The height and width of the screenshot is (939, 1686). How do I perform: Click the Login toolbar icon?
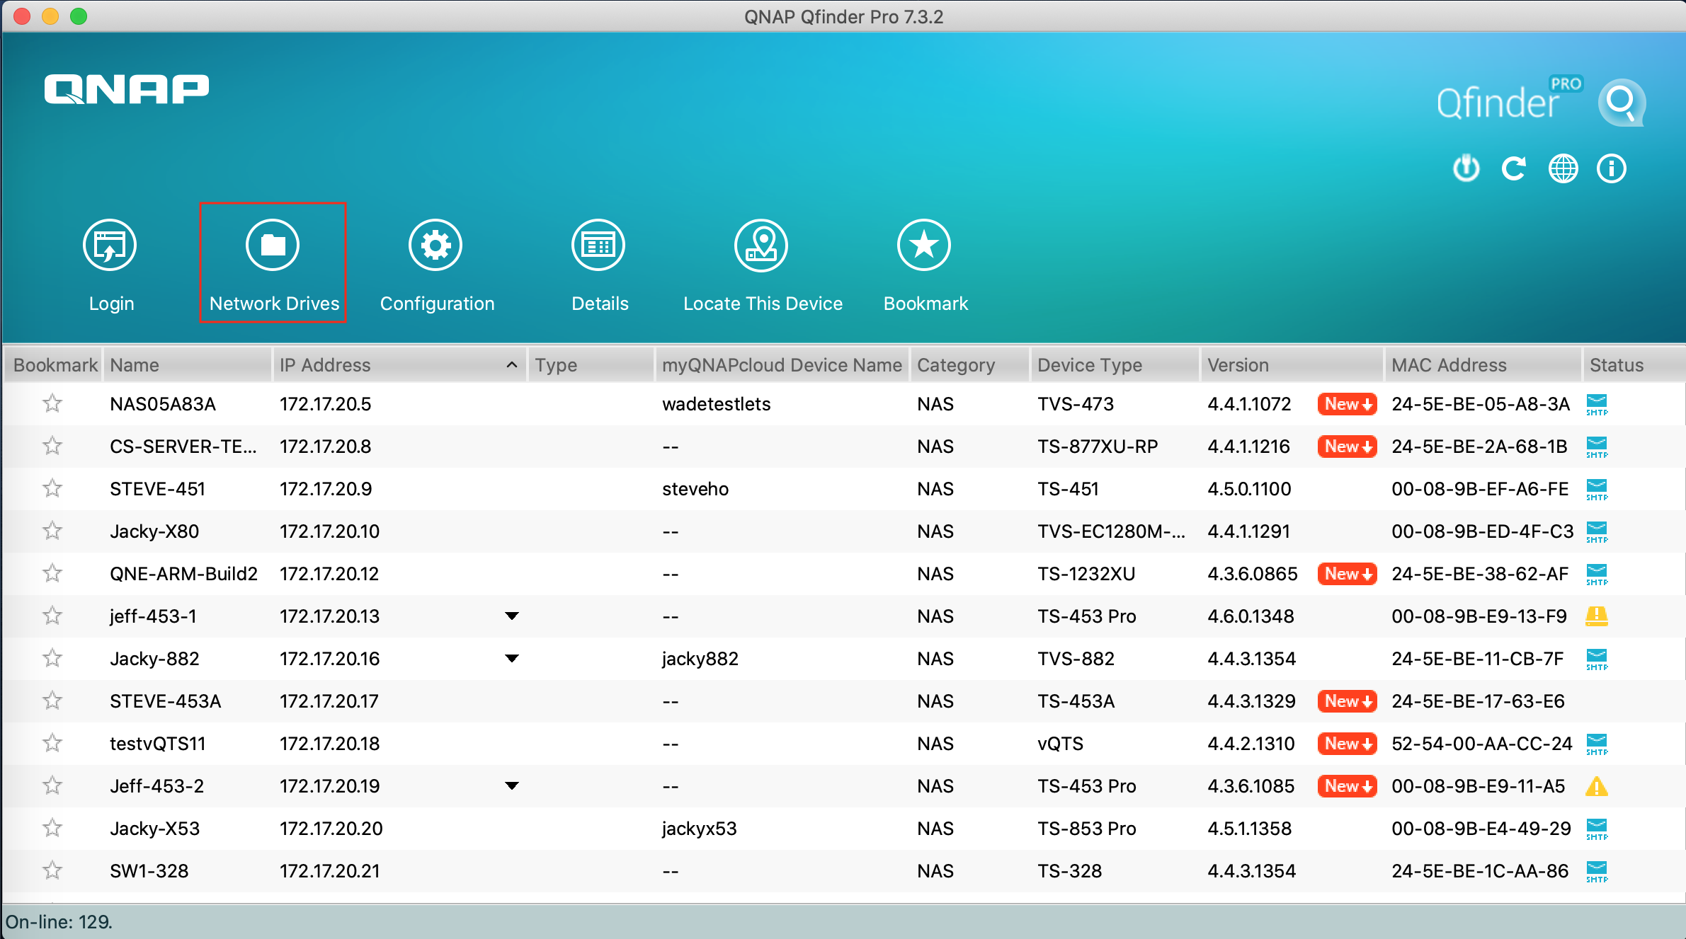pyautogui.click(x=110, y=246)
